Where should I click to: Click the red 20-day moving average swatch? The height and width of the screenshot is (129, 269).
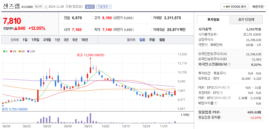11,51
